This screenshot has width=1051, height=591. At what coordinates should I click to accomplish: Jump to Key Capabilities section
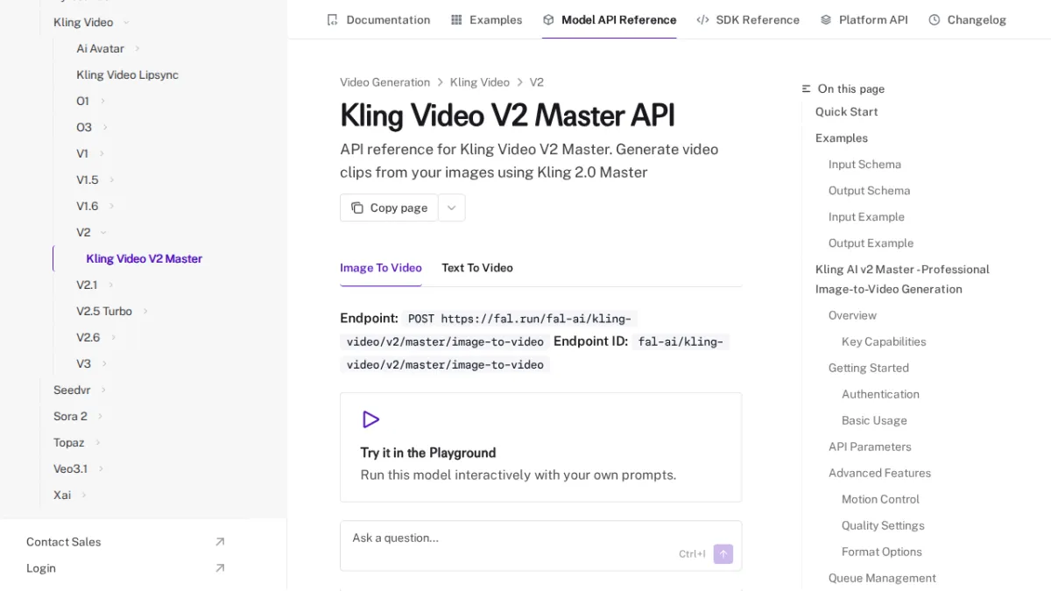[884, 341]
